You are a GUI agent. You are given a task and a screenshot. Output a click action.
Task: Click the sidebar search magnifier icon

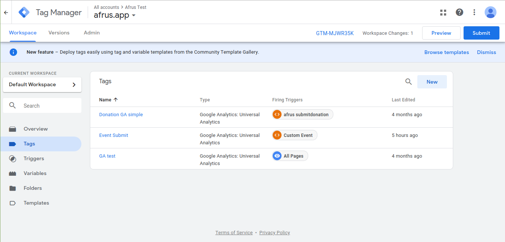point(13,105)
